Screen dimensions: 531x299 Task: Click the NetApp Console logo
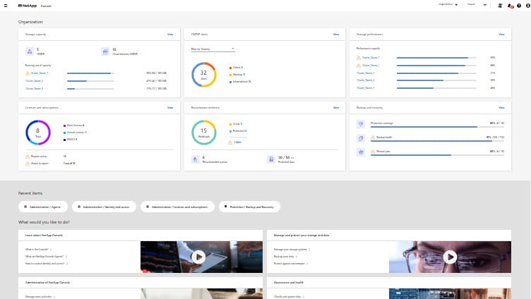pos(28,5)
